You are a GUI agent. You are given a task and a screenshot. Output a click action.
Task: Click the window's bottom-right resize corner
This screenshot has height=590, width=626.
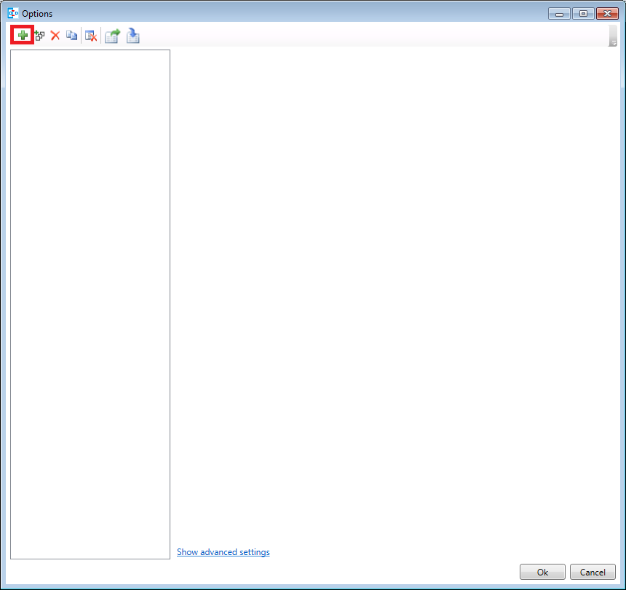pyautogui.click(x=622, y=586)
